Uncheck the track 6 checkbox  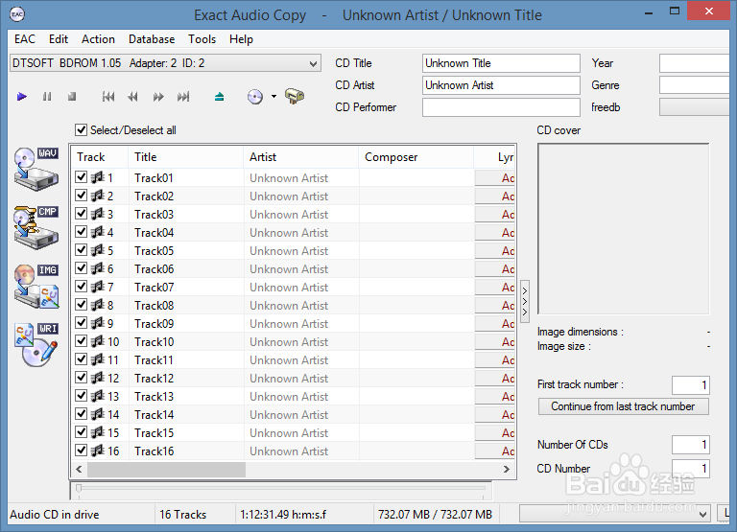click(81, 268)
